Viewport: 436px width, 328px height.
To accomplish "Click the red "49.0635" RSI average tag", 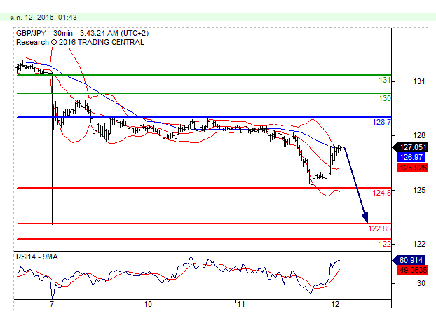I will coord(412,270).
